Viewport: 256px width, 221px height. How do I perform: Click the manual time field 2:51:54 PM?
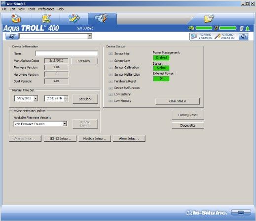click(54, 98)
